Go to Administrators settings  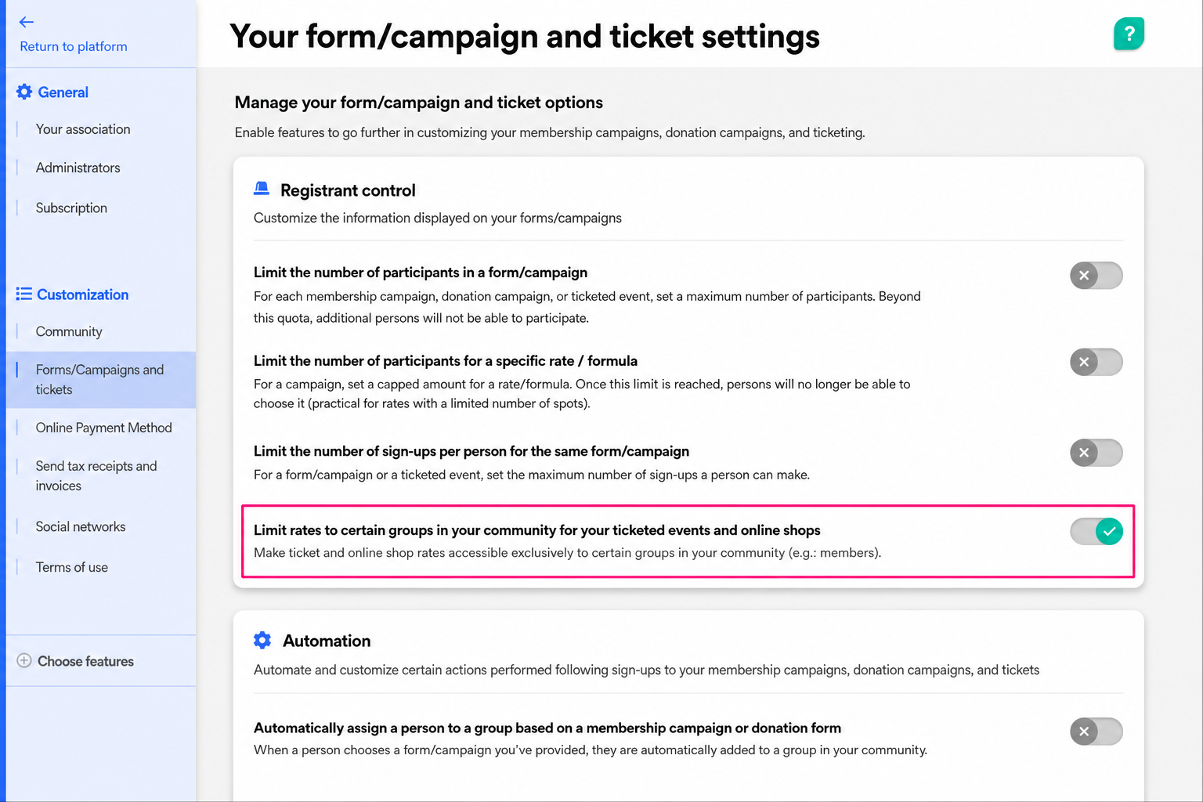coord(78,168)
